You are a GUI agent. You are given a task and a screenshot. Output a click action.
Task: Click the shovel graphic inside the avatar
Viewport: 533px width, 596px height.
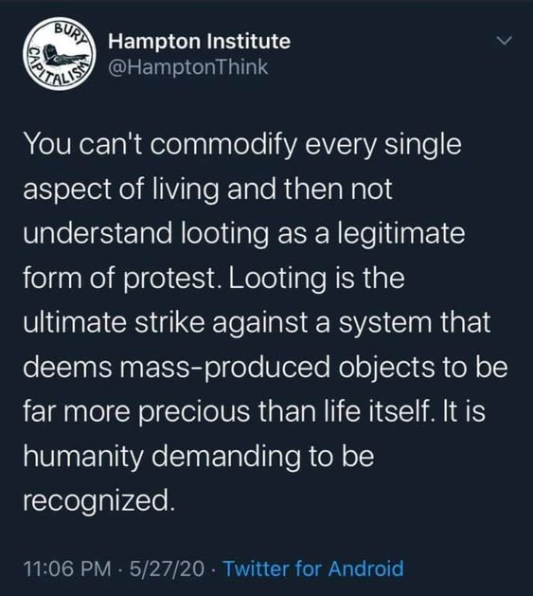pos(62,55)
